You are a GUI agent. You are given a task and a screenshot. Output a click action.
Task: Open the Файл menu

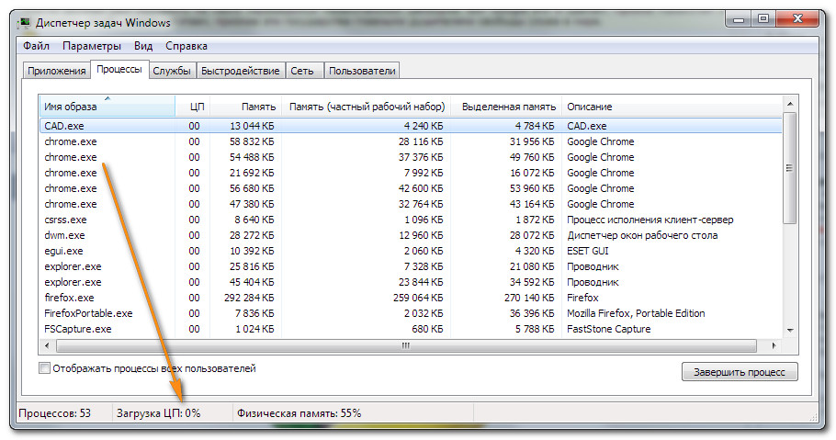(36, 46)
